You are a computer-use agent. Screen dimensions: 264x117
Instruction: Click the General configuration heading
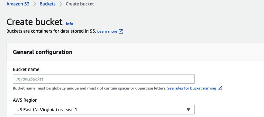42,52
